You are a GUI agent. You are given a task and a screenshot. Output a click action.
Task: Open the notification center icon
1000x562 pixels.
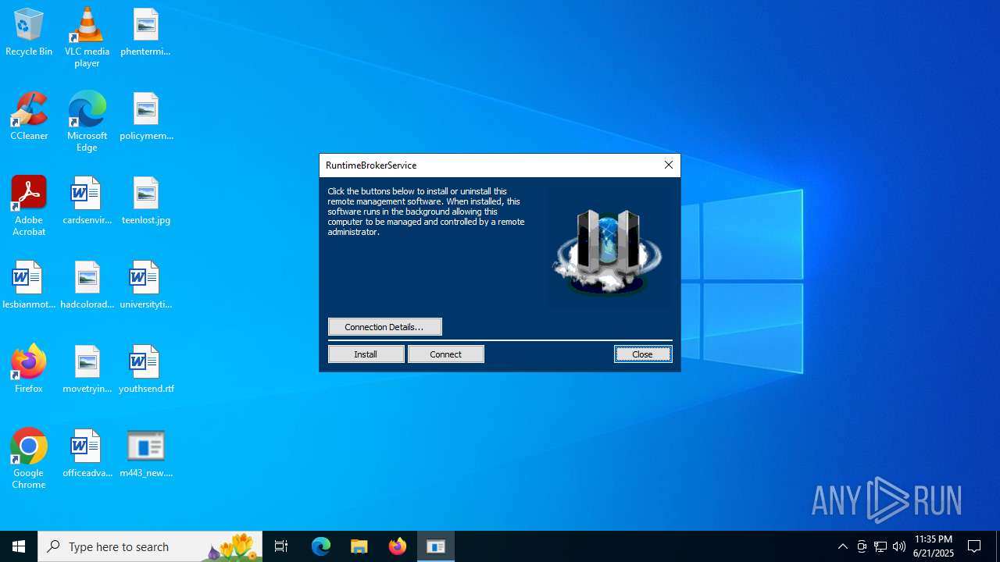coord(975,546)
